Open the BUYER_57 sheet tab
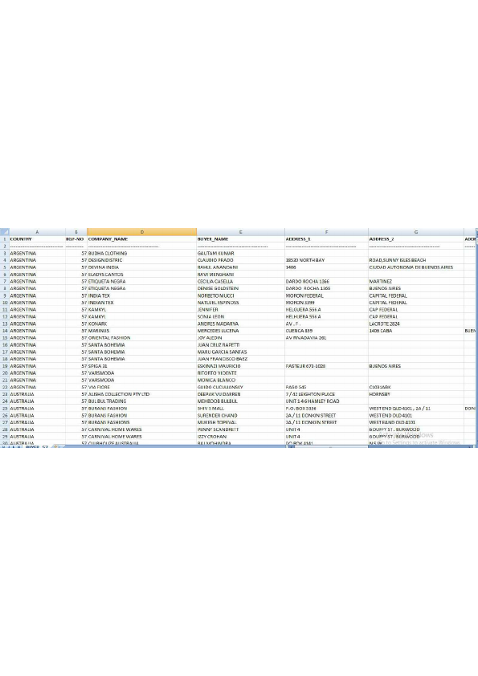This screenshot has height=676, width=478. pos(37,447)
